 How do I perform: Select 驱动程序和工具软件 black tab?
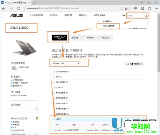tap(60, 38)
